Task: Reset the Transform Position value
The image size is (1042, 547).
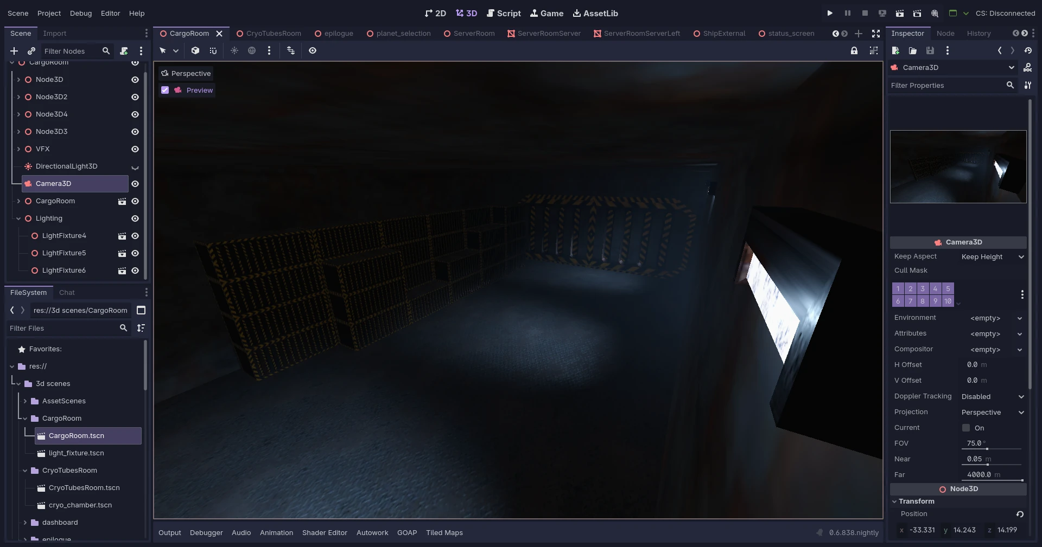Action: click(x=1020, y=514)
